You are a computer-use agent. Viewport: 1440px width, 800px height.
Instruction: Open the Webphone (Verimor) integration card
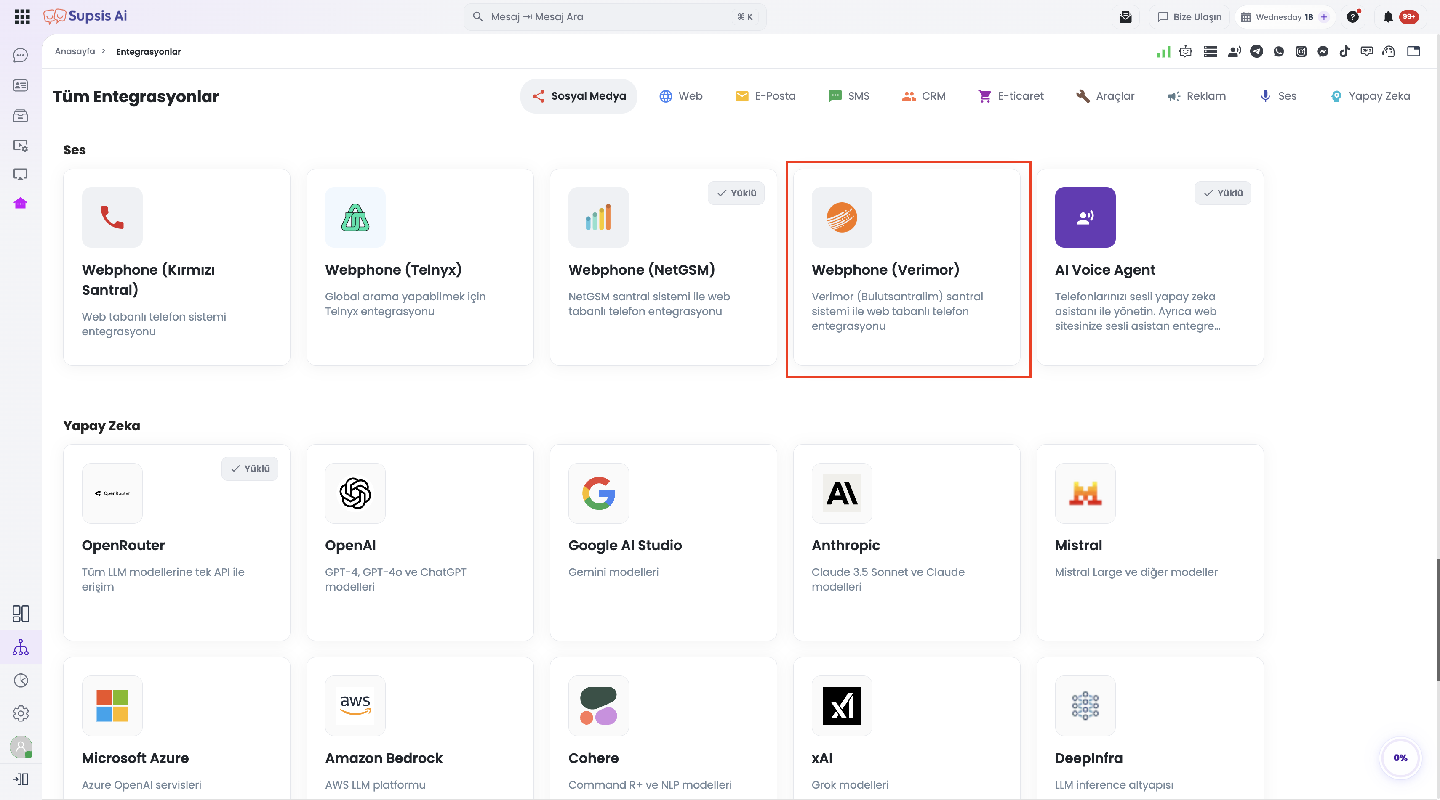(907, 267)
